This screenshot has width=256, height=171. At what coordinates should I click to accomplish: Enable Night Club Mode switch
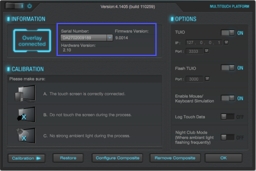(228, 138)
